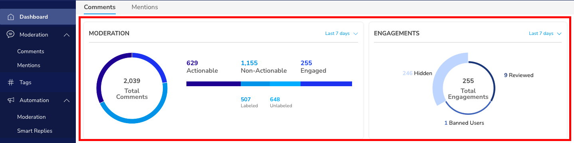This screenshot has height=143, width=574.
Task: Click the 246 Hidden engagements label
Action: pos(417,73)
